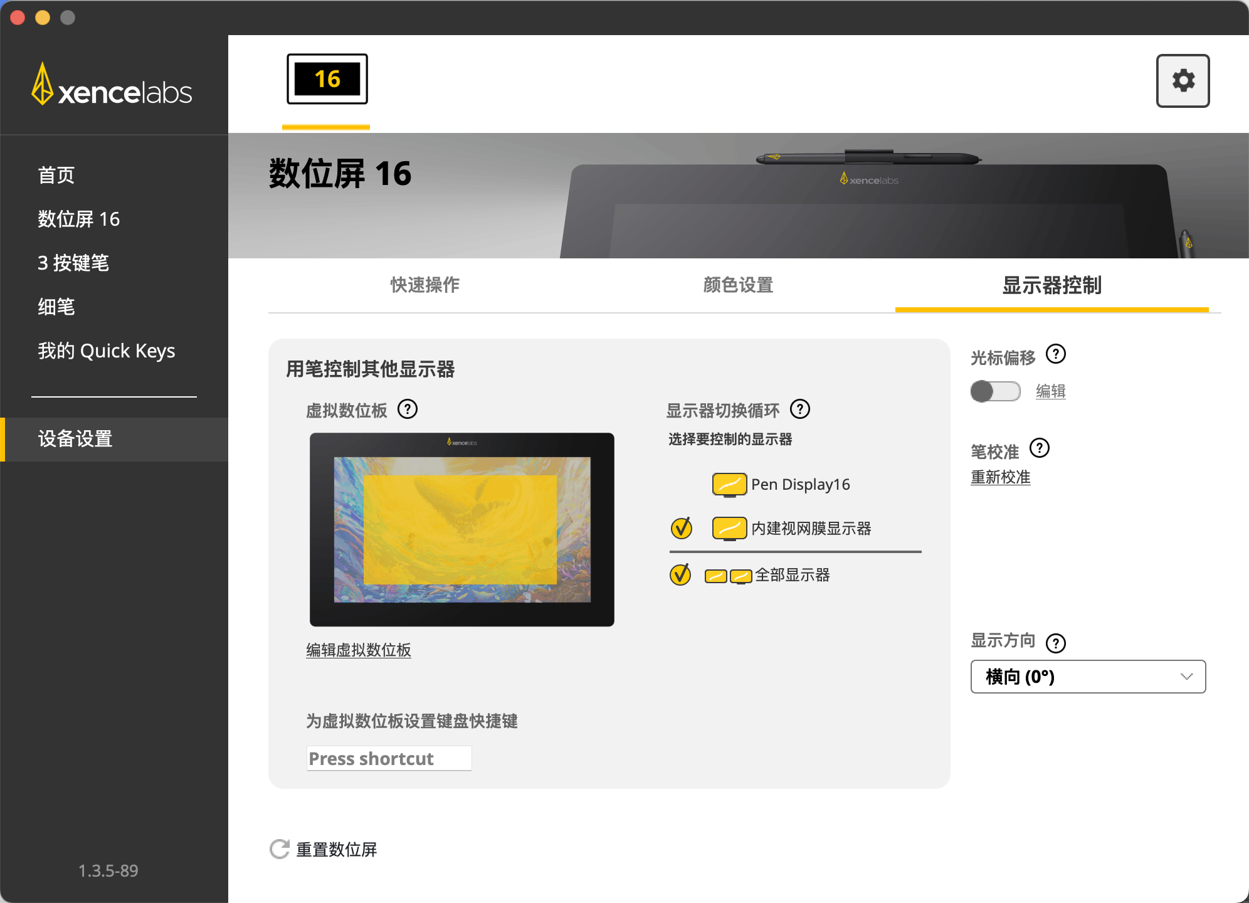1249x903 pixels.
Task: Open the 显示器切换循环 help icon
Action: 801,409
